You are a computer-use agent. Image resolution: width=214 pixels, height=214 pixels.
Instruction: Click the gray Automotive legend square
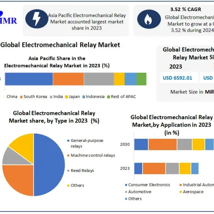point(126,192)
